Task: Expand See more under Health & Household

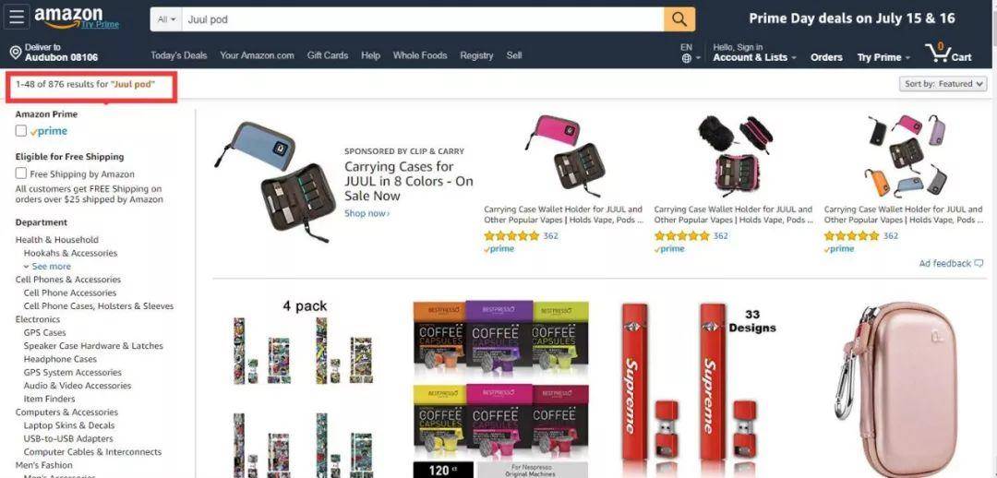Action: [47, 267]
